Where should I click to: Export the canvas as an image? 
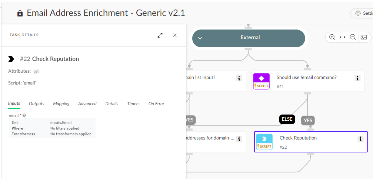(x=364, y=37)
